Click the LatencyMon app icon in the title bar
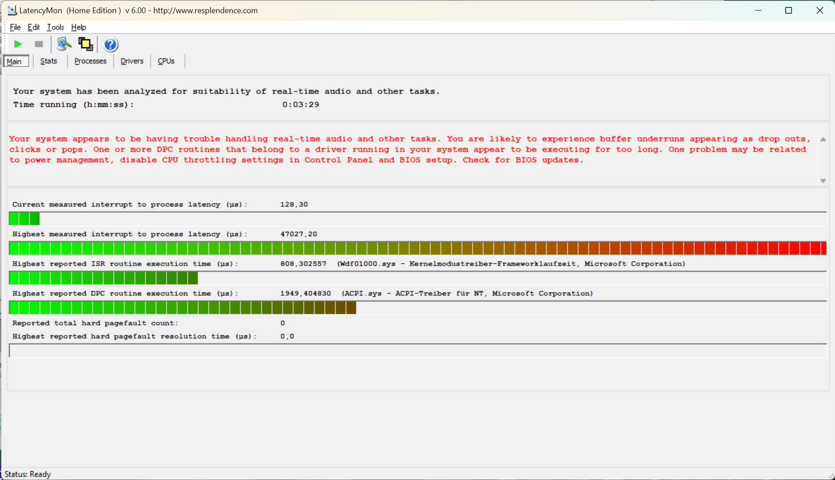The height and width of the screenshot is (480, 835). (x=11, y=10)
